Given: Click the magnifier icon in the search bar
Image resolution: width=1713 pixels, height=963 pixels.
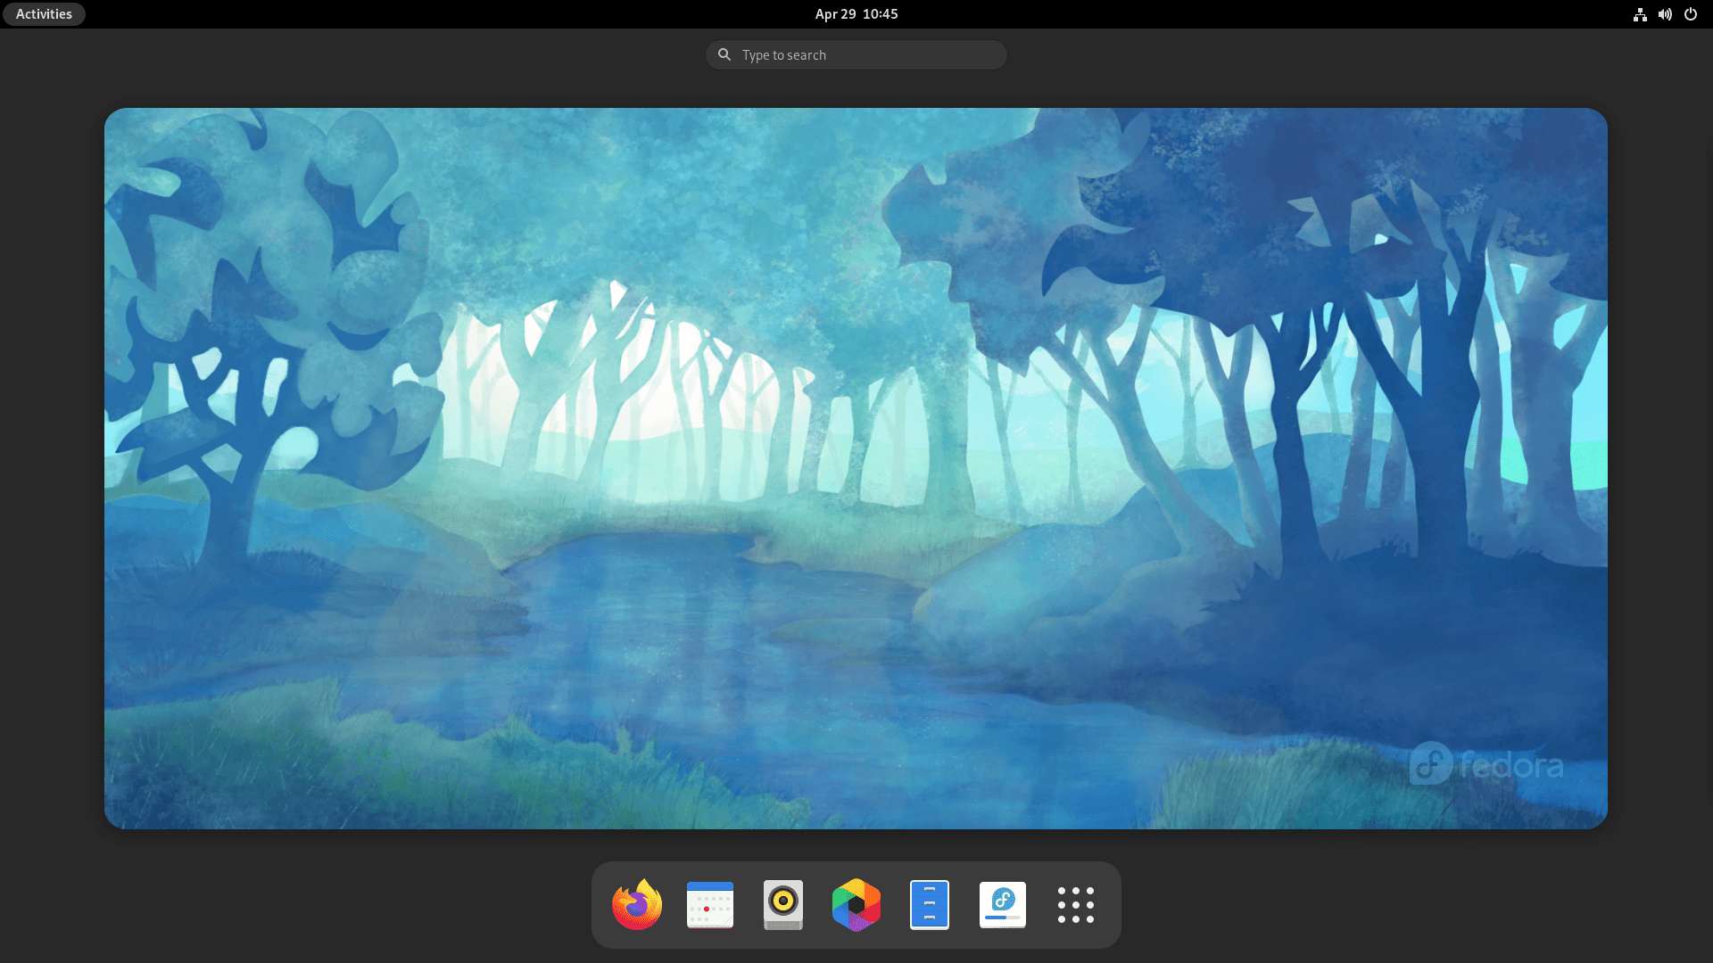Looking at the screenshot, I should coord(724,54).
